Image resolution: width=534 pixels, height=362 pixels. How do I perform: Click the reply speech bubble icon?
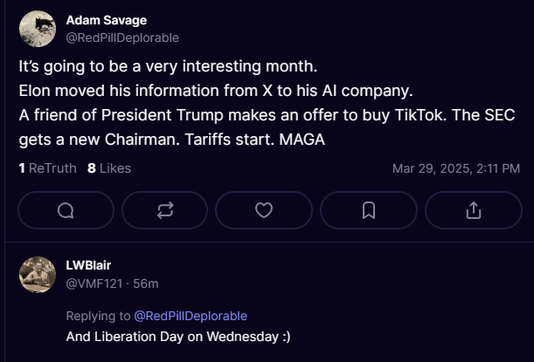[66, 210]
